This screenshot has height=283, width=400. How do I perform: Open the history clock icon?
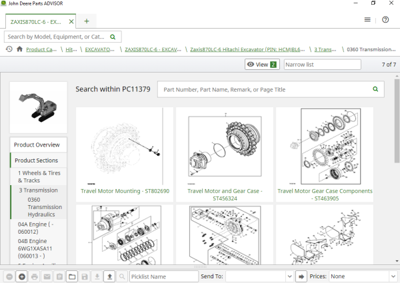click(x=9, y=49)
